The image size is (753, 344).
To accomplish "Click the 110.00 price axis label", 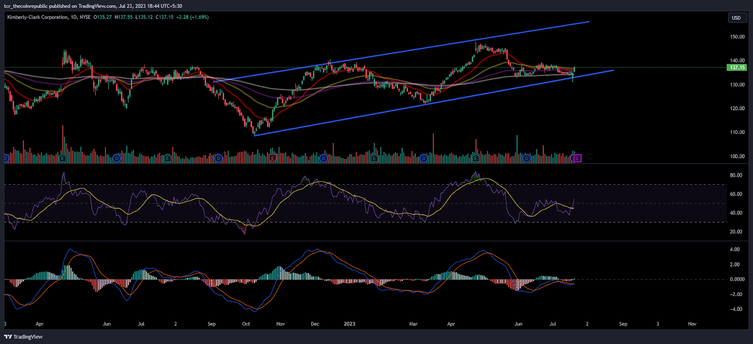I will (737, 133).
